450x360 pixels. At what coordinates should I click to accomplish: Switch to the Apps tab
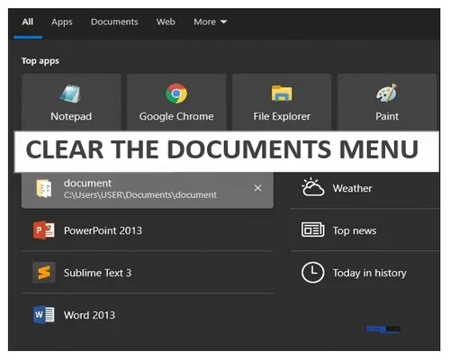point(62,22)
